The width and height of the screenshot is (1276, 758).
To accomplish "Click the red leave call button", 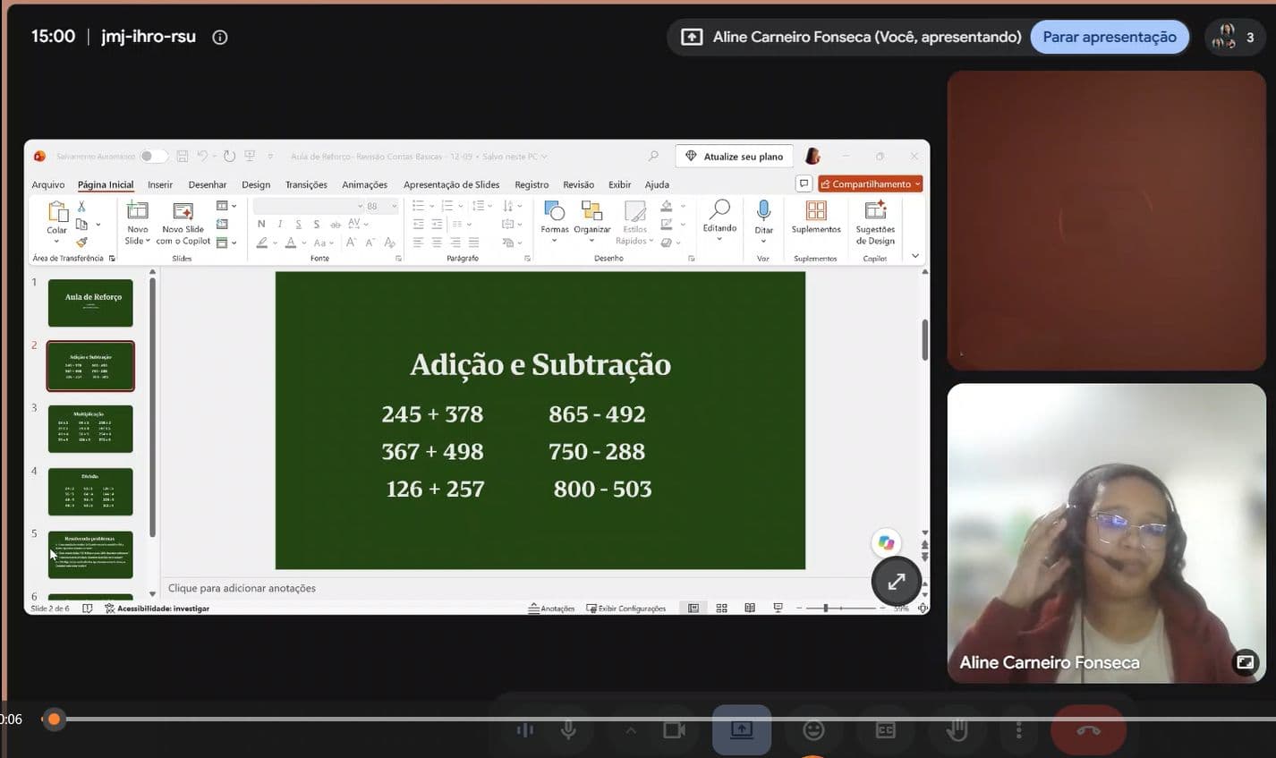I will [1088, 730].
